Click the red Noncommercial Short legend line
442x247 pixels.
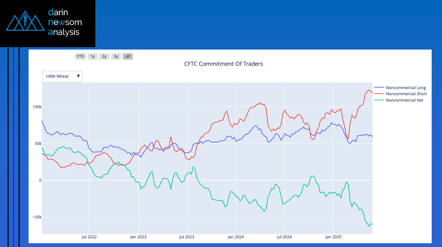[x=379, y=94]
